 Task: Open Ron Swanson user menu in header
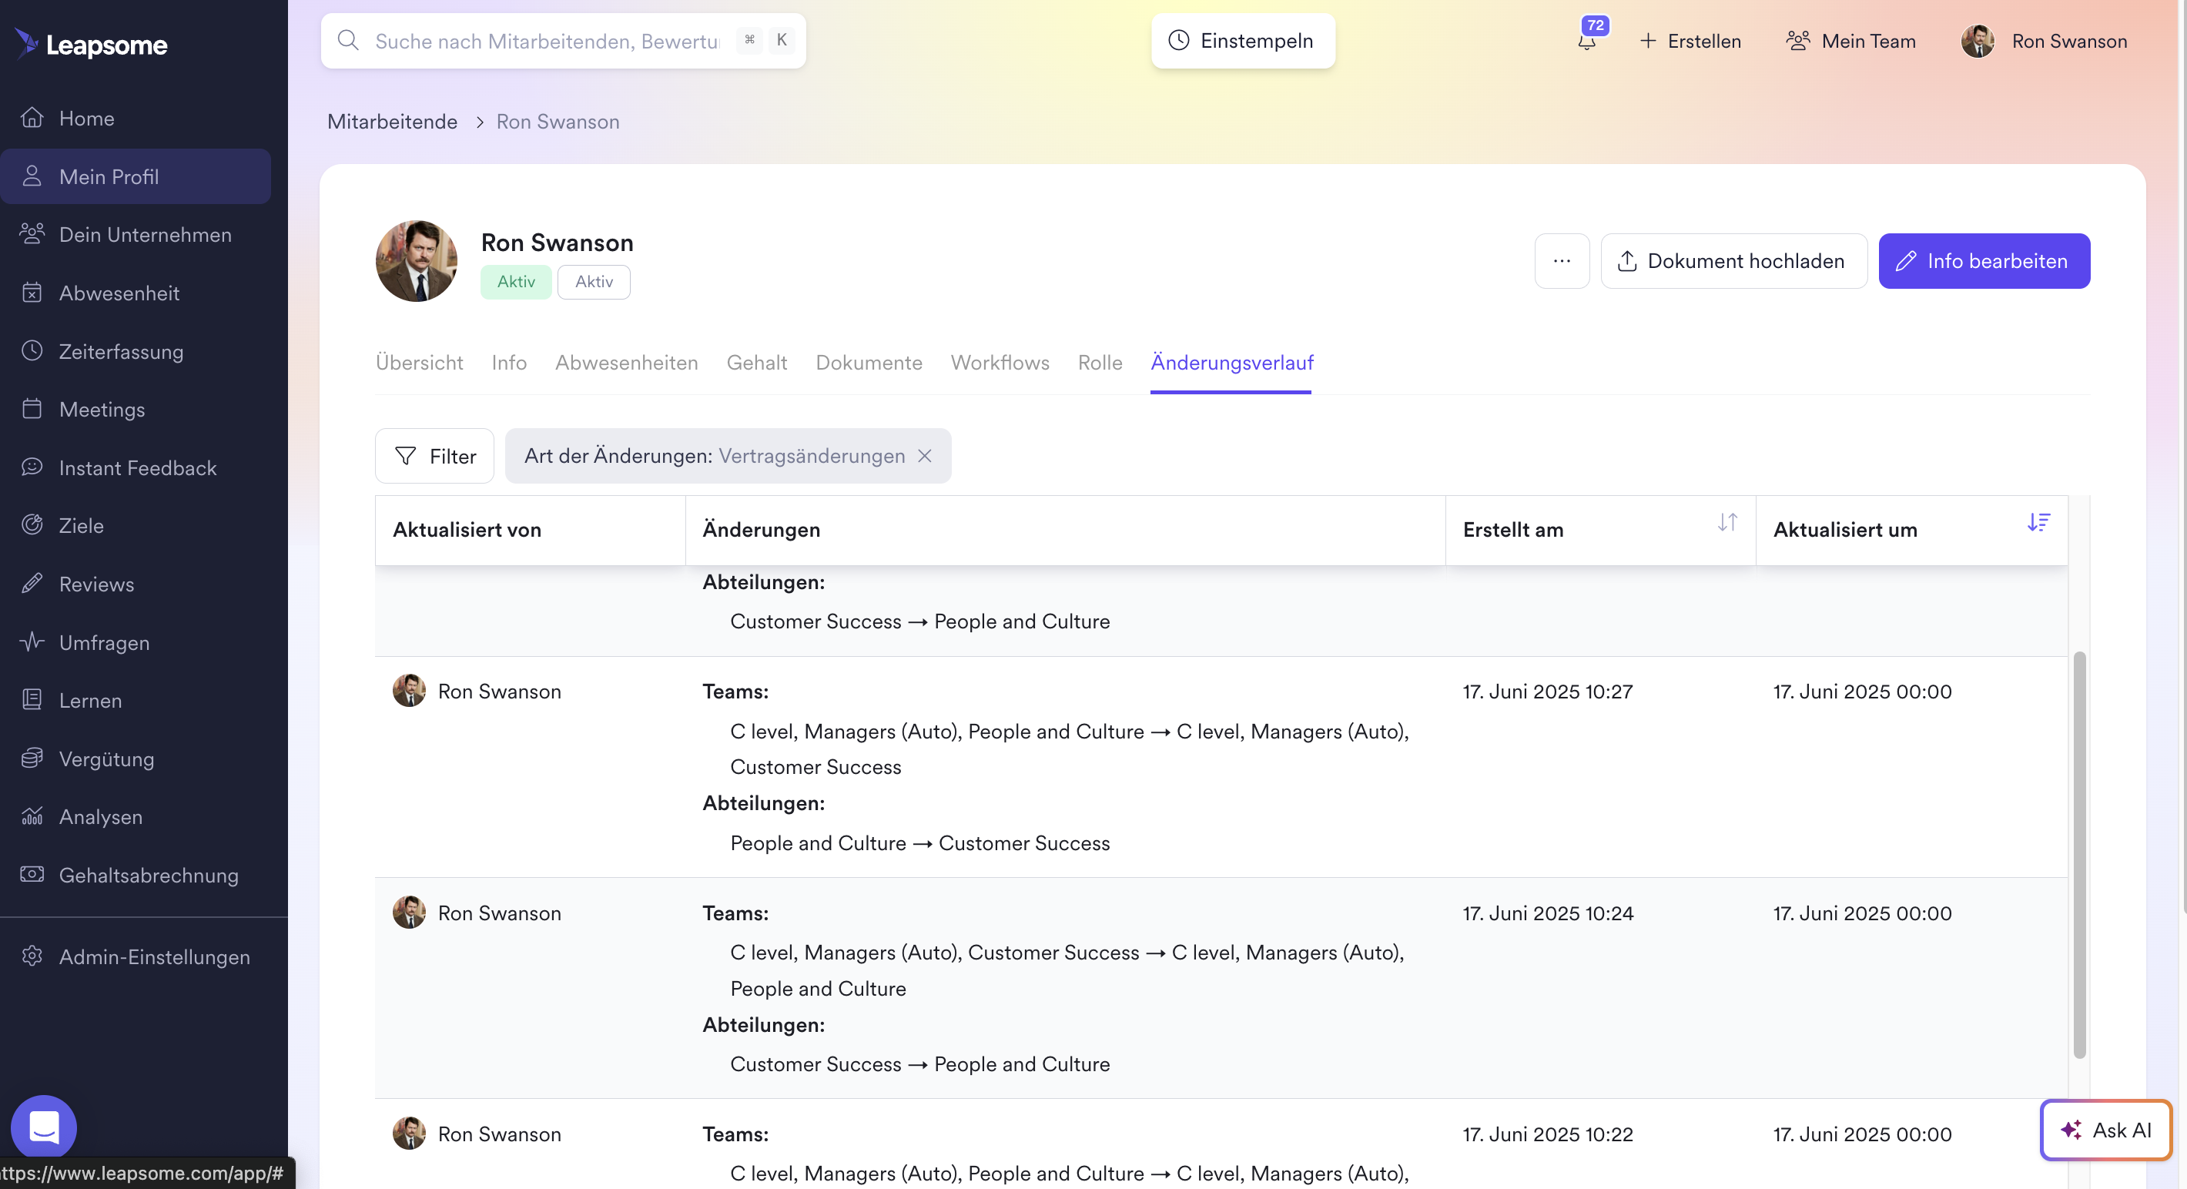(2045, 41)
